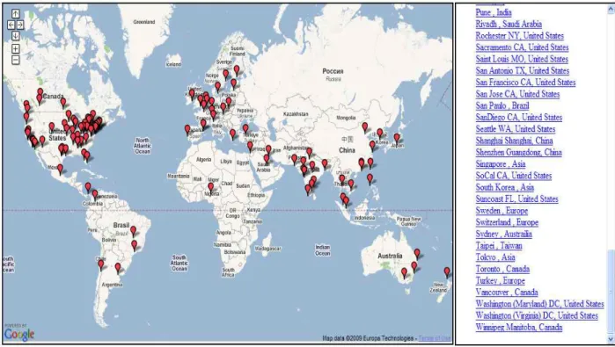615x347 pixels.
Task: Open the Toronto, Canada link
Action: point(503,269)
